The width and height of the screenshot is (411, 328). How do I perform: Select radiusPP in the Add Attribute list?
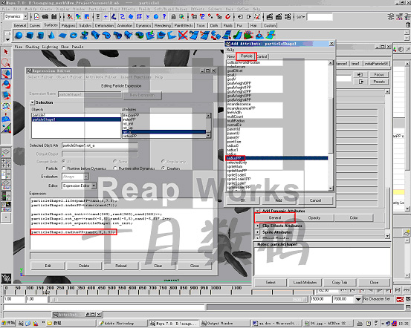point(276,158)
